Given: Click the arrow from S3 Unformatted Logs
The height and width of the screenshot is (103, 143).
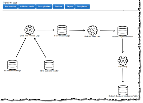Looking at the screenshot, I should click(x=21, y=47).
